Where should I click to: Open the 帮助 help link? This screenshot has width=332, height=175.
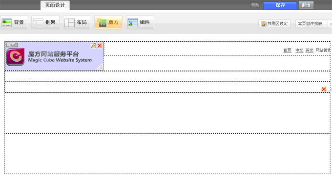tap(255, 5)
